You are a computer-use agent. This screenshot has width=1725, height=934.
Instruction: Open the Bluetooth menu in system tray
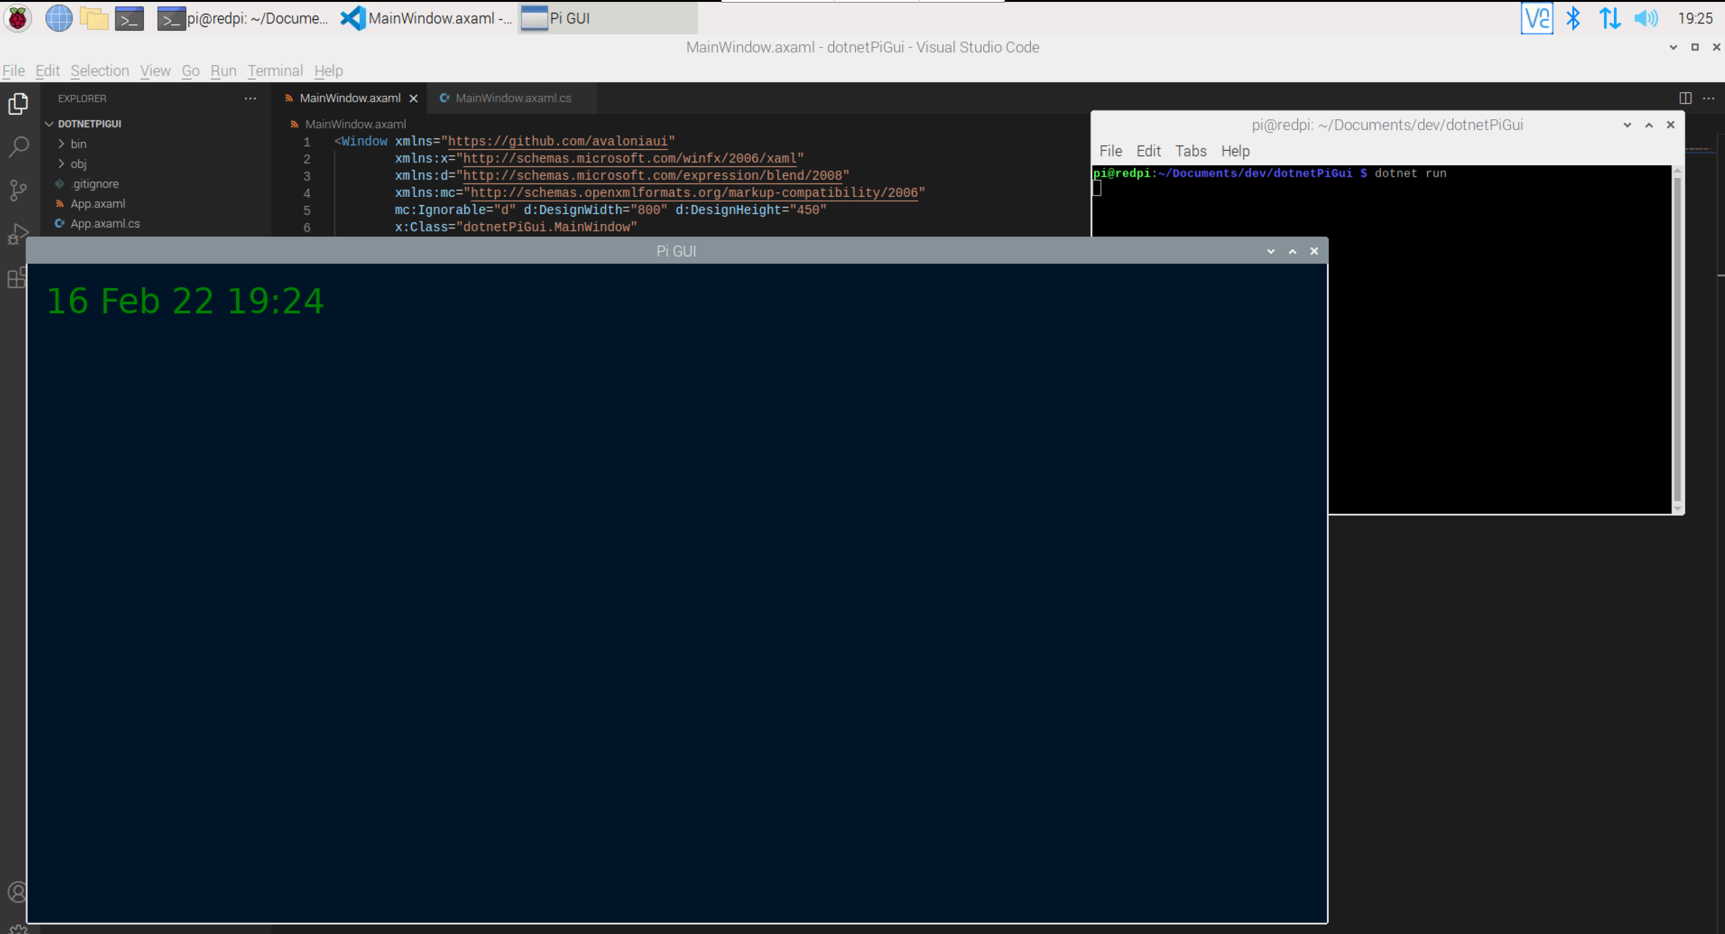[1574, 18]
